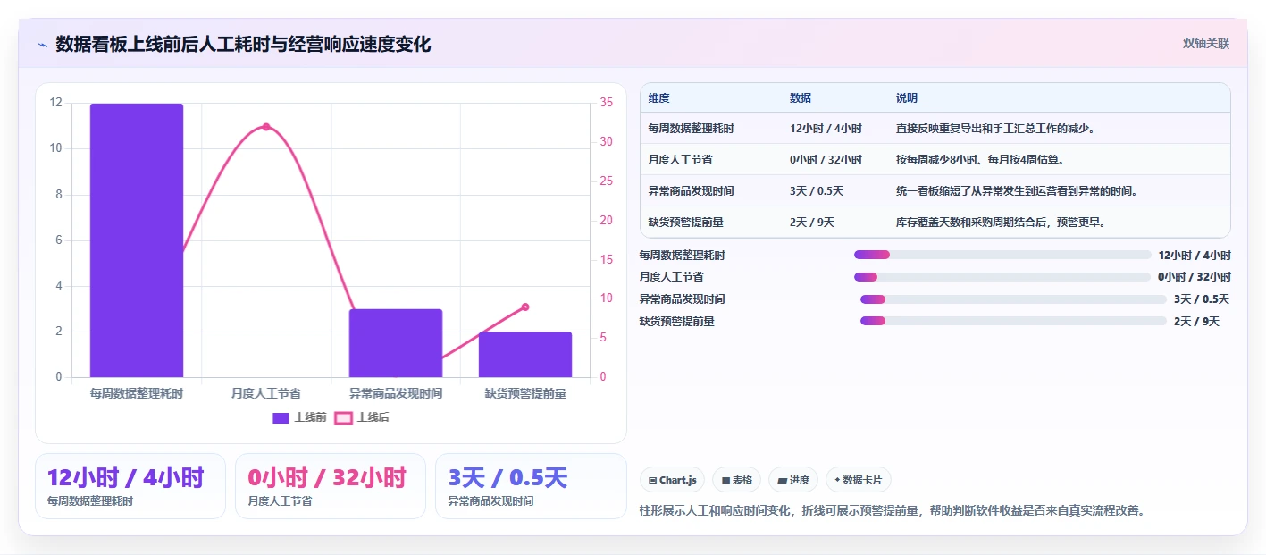This screenshot has height=555, width=1266.
Task: Click the 表格 chip
Action: point(736,480)
